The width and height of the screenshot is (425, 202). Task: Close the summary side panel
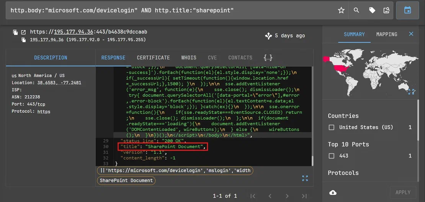point(411,34)
